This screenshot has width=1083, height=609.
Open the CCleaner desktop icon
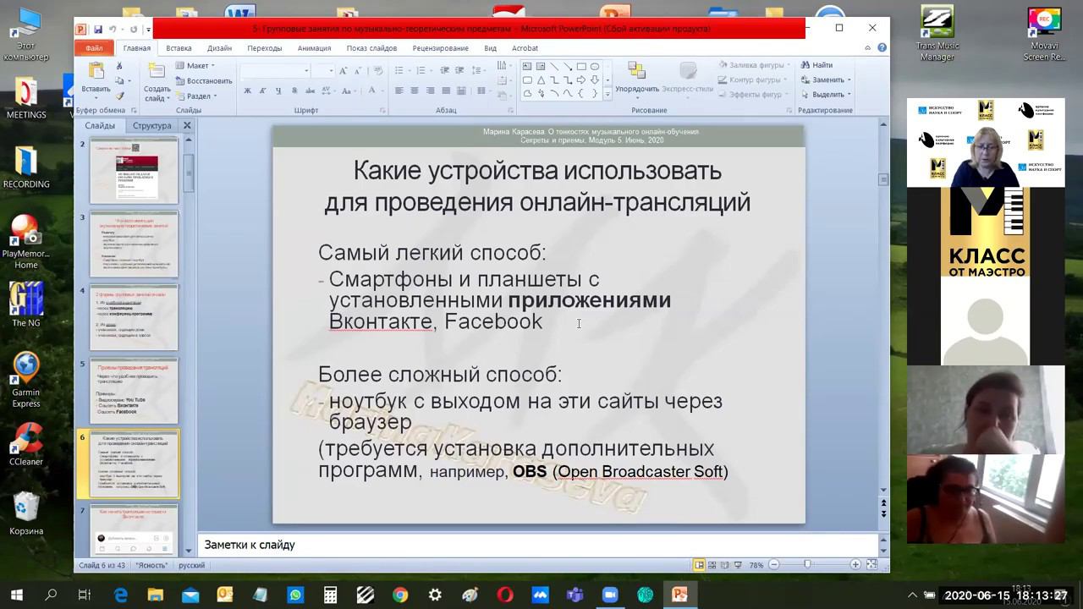26,444
